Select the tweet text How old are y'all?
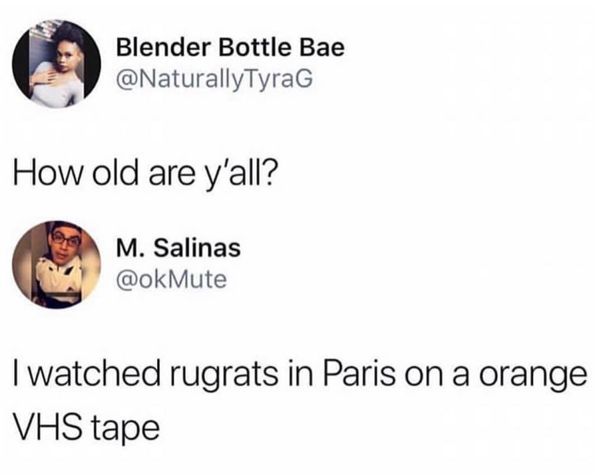The width and height of the screenshot is (611, 474). [145, 174]
